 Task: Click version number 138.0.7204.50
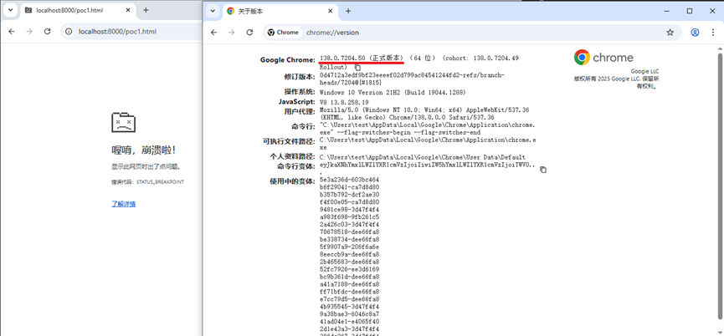point(342,58)
